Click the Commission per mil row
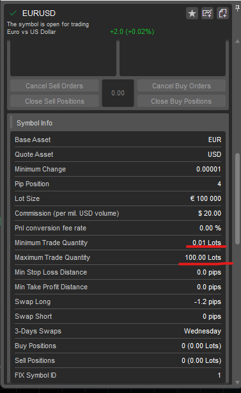This screenshot has height=393, width=241. (118, 213)
